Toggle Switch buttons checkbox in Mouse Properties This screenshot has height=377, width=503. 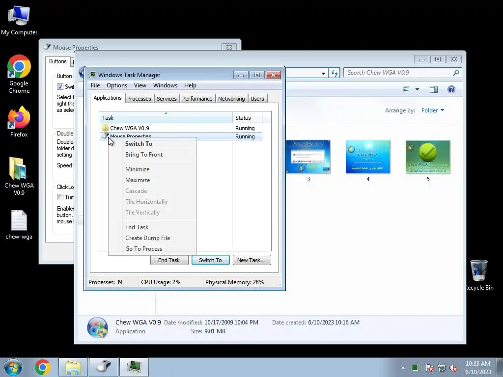pyautogui.click(x=60, y=86)
